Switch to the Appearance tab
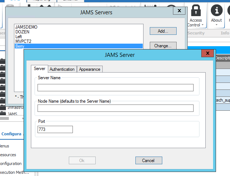 (90, 69)
